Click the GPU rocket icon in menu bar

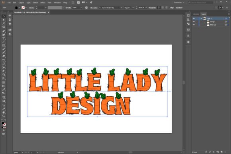pos(91,2)
